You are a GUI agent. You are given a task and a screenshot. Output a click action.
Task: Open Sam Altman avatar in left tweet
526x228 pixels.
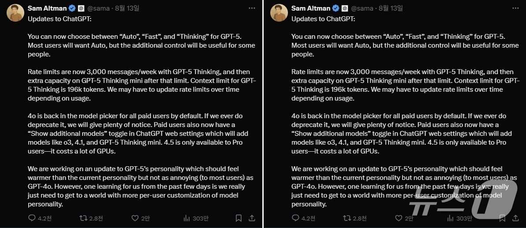[x=15, y=13]
